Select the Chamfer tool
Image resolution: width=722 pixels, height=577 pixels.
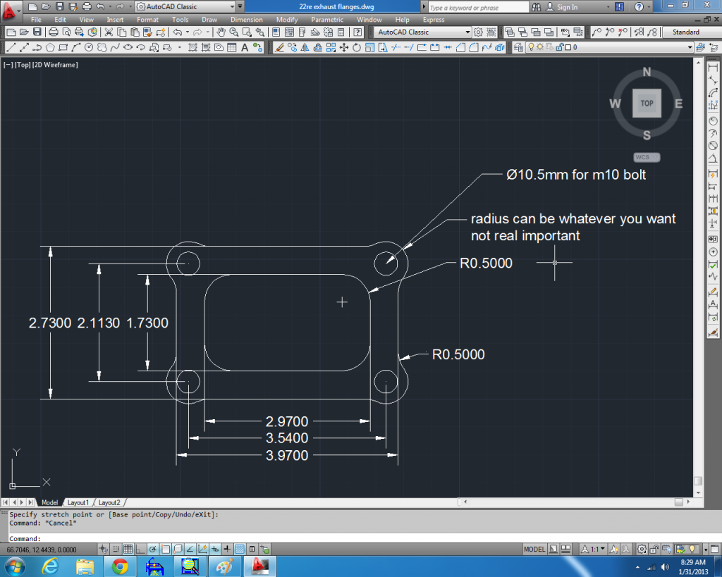[460, 47]
